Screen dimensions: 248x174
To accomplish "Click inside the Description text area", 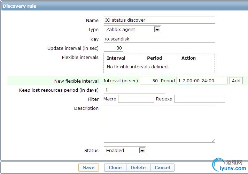I will (x=160, y=124).
